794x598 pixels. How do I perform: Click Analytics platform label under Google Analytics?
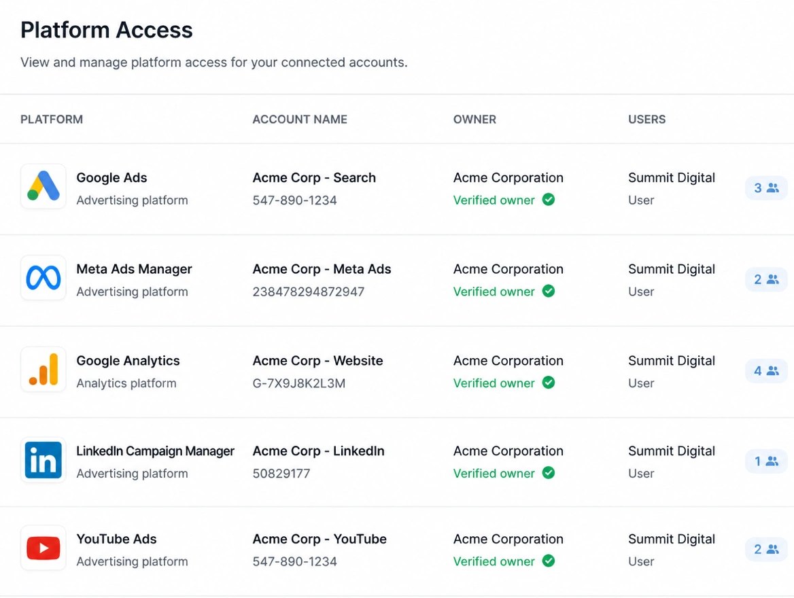click(x=126, y=383)
